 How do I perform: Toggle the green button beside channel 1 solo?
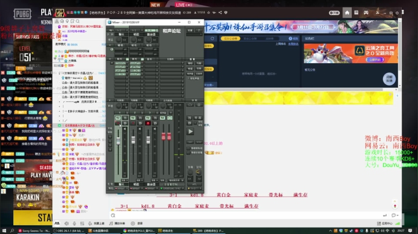(x=118, y=118)
